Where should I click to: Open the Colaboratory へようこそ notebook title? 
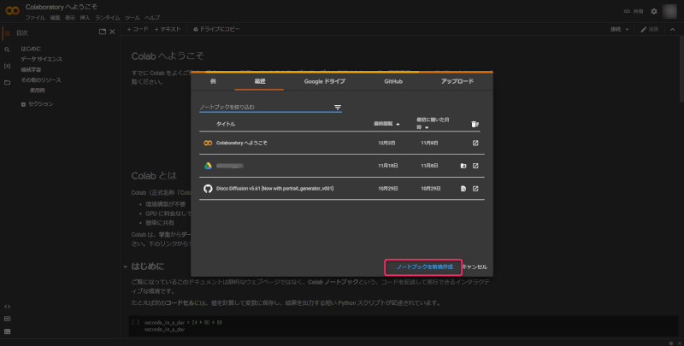pos(242,143)
